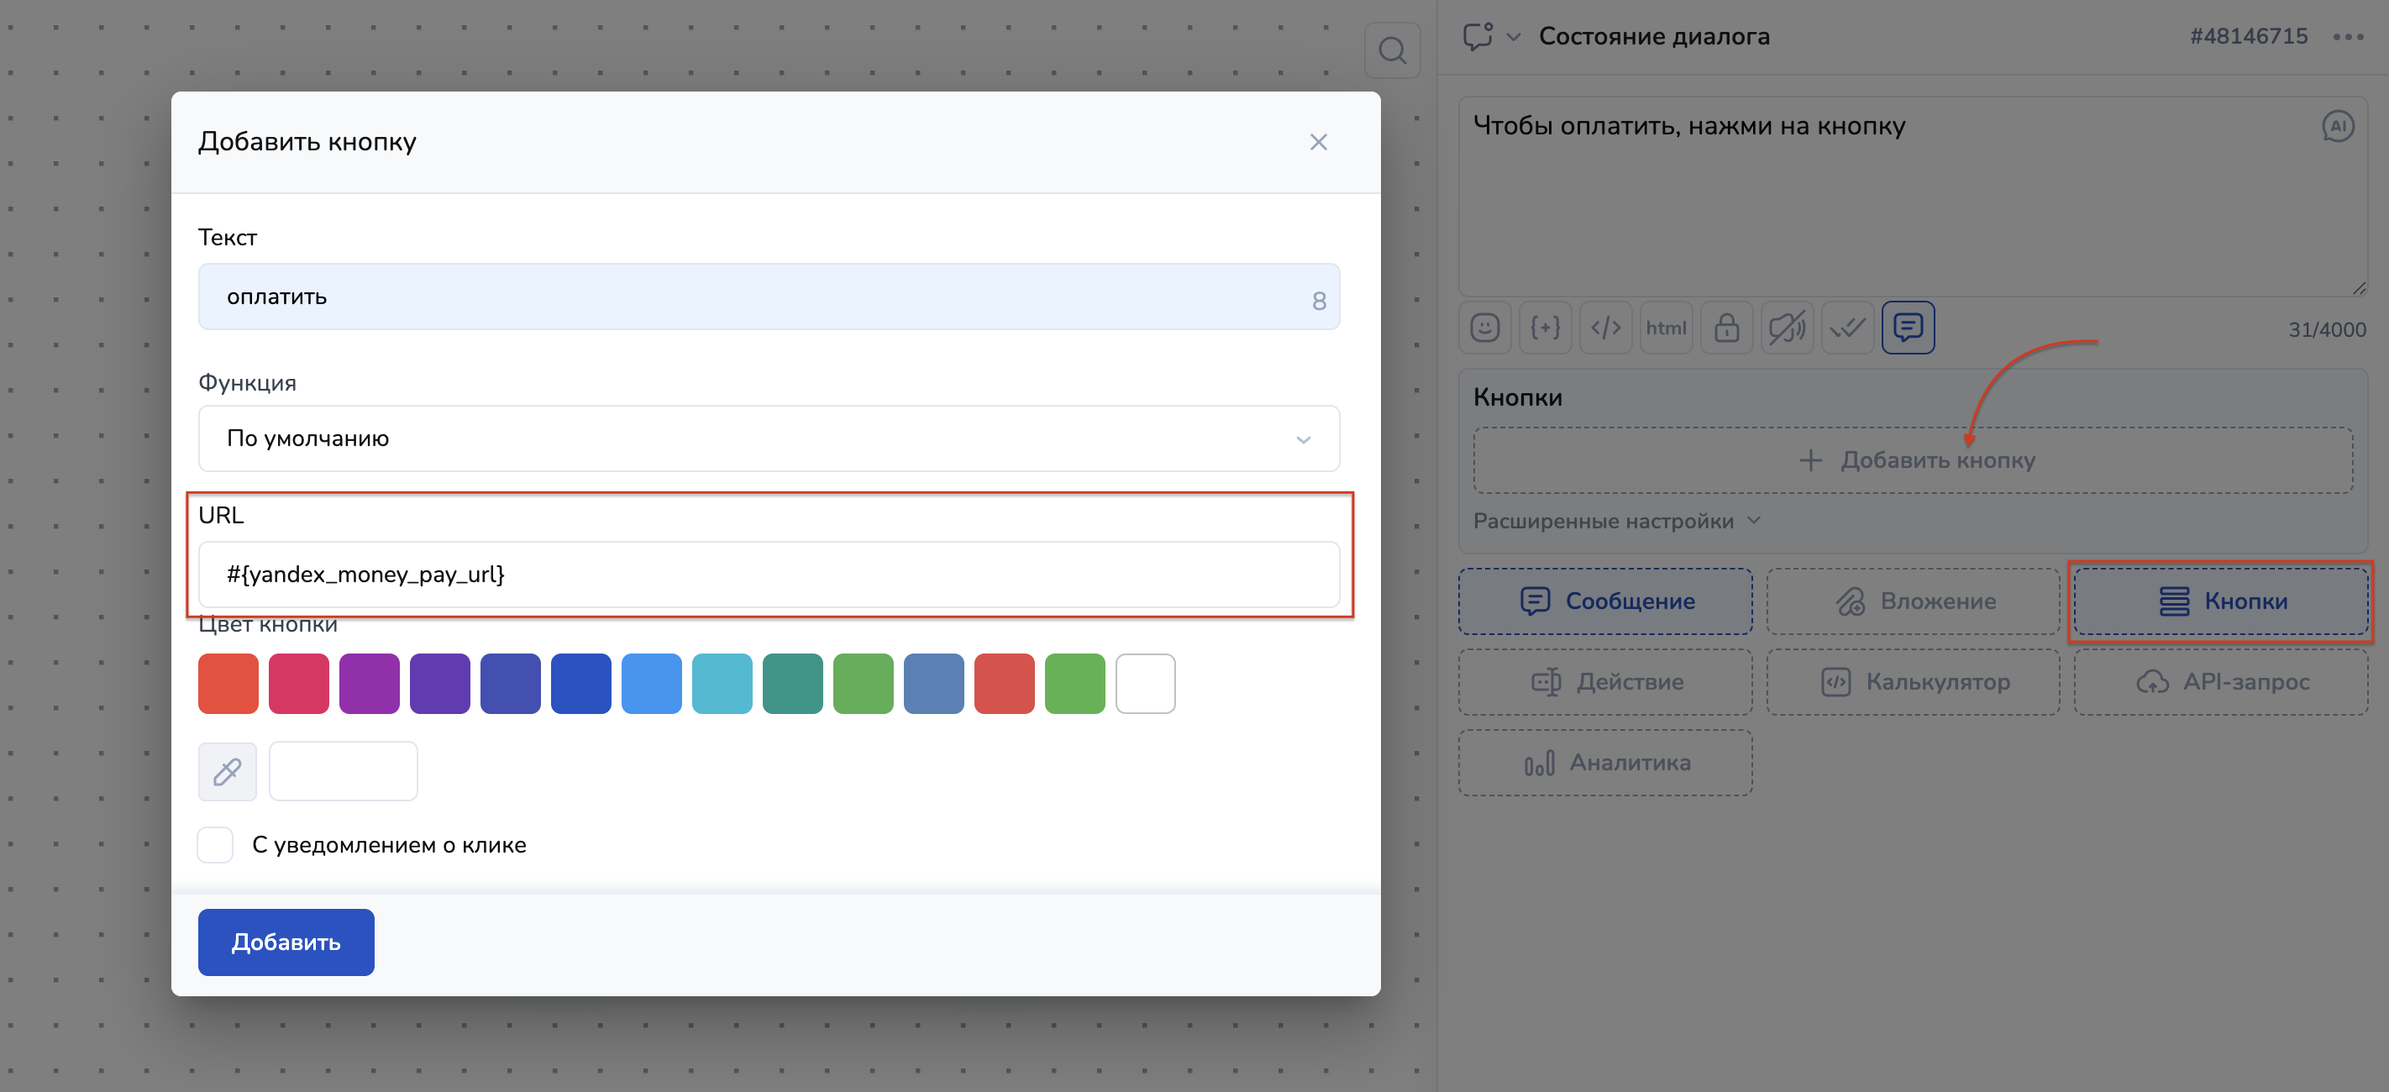Click '+ Добавить кнопку' in Кнопки panel
The height and width of the screenshot is (1092, 2389).
pos(1914,460)
